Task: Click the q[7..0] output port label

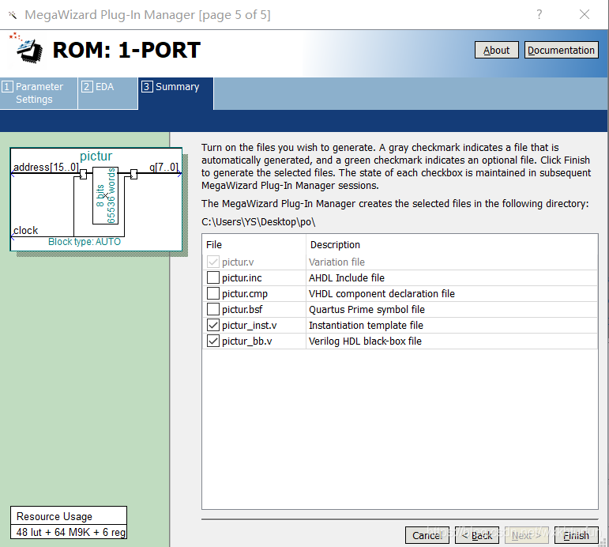Action: click(x=164, y=167)
